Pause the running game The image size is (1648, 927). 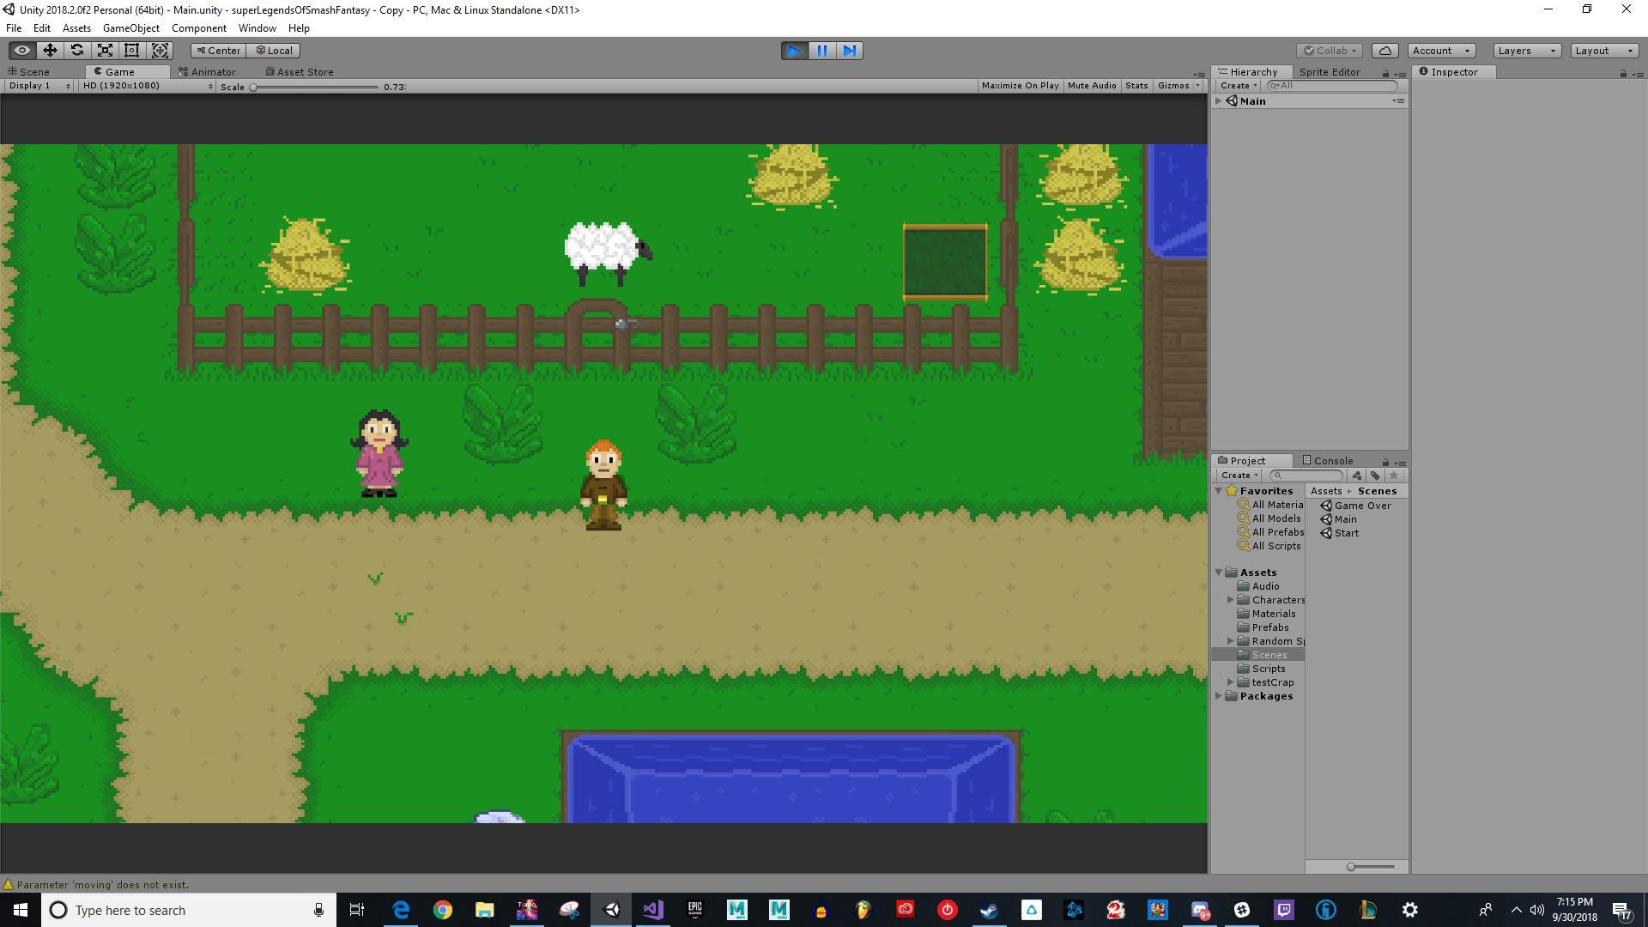point(822,51)
